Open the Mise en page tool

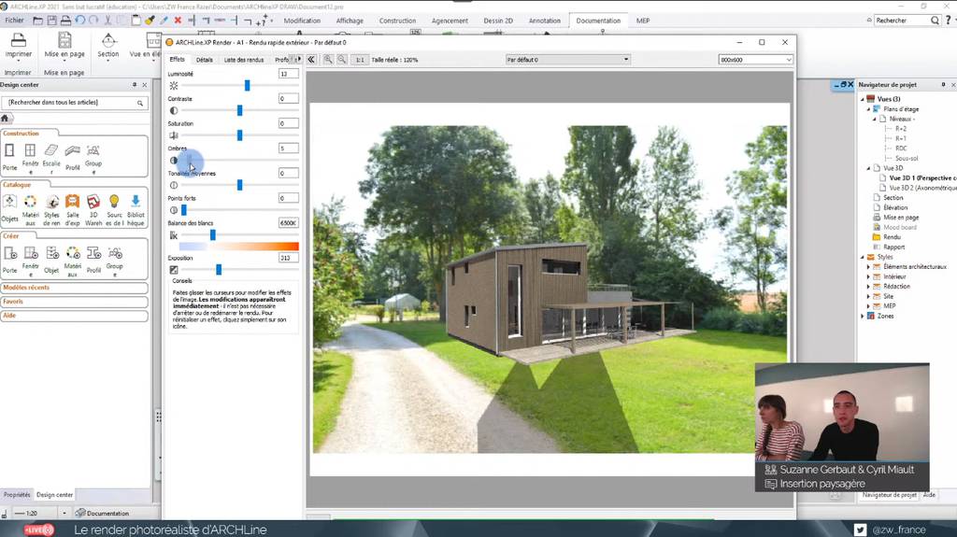pos(64,45)
